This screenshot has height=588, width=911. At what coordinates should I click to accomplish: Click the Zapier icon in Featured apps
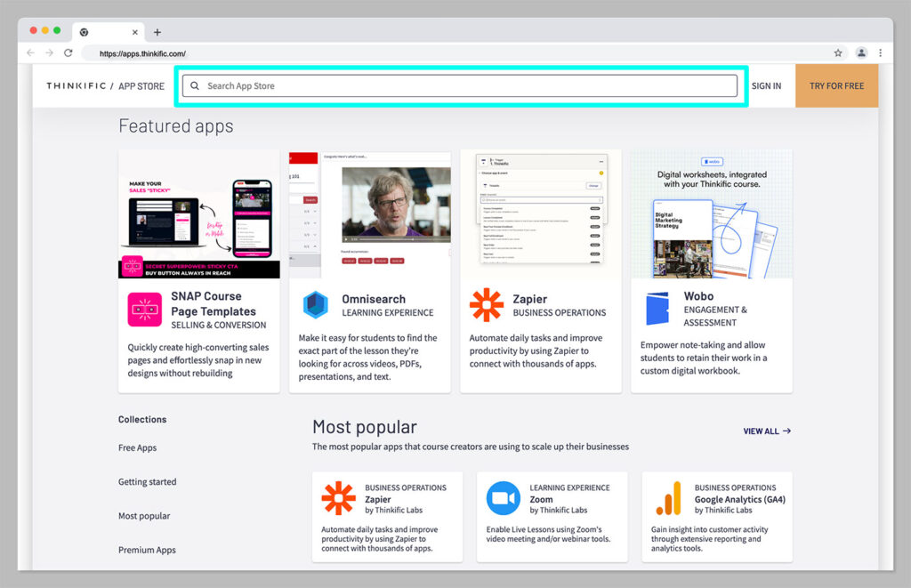pos(487,305)
